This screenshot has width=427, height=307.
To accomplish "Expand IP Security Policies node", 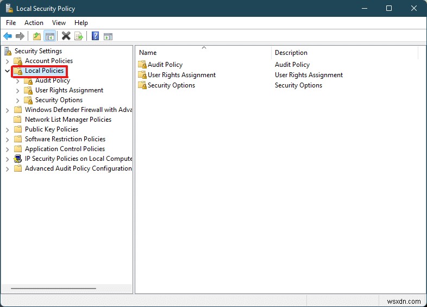I will tap(8, 159).
